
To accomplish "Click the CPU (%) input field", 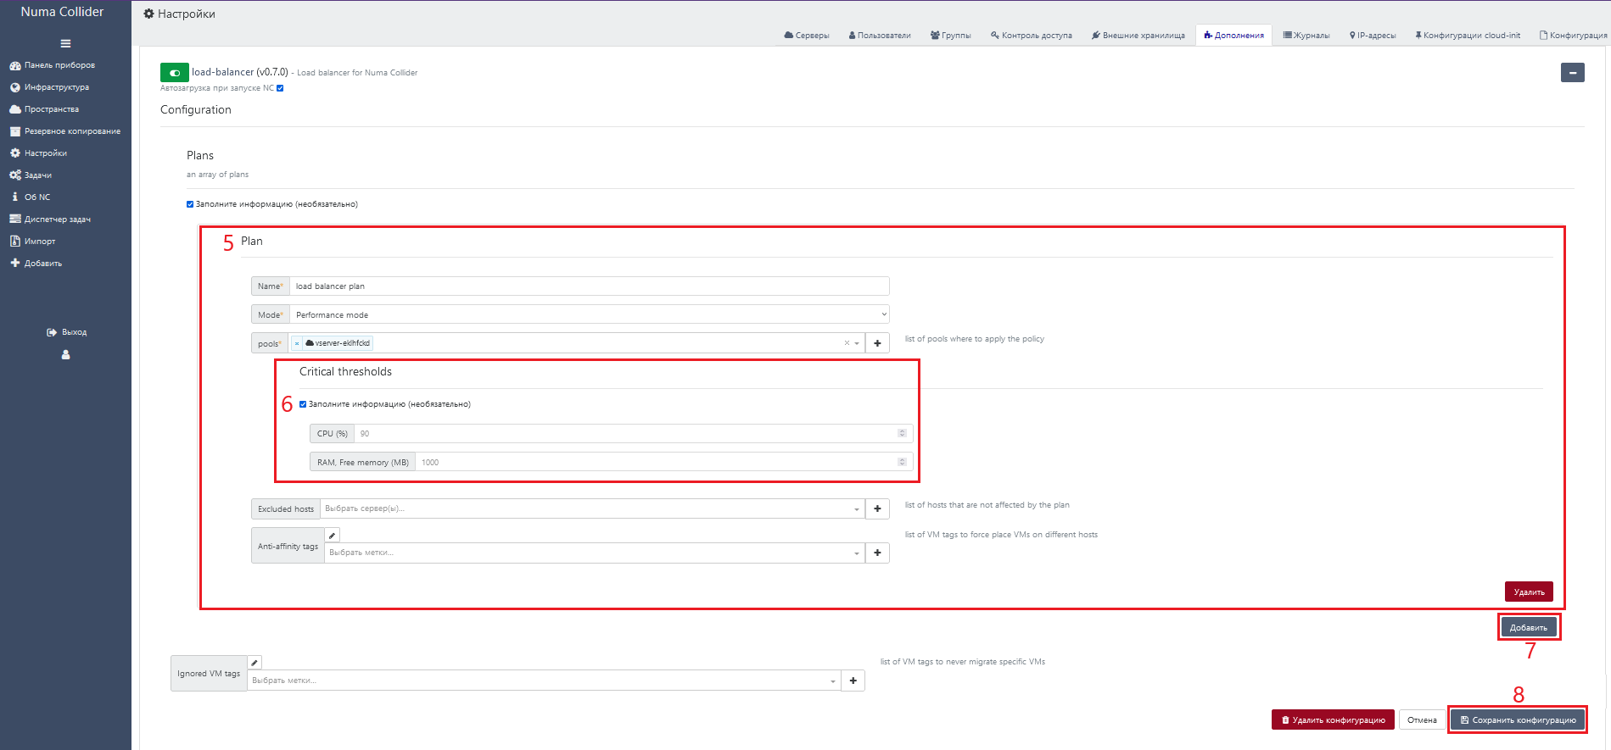I will (x=633, y=433).
